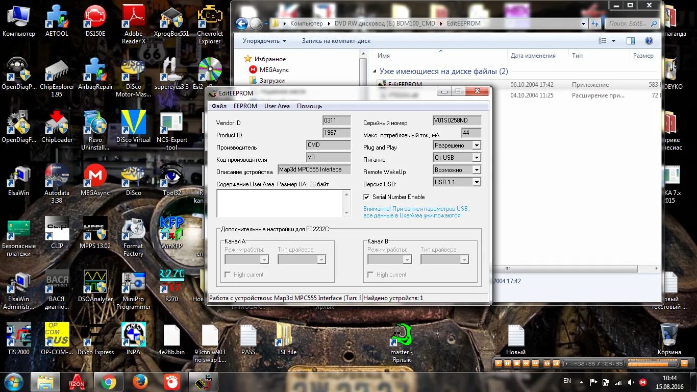697x392 pixels.
Task: Open the Помощь menu in EditEEPROM
Action: pos(309,106)
